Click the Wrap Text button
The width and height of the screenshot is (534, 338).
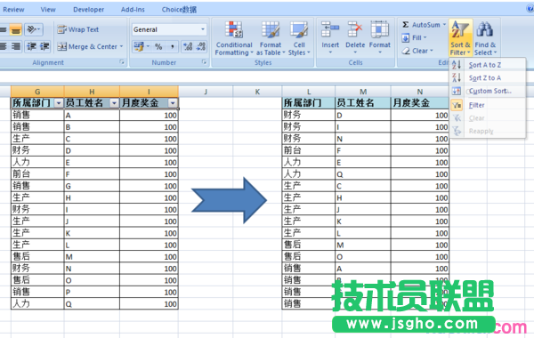pyautogui.click(x=78, y=29)
